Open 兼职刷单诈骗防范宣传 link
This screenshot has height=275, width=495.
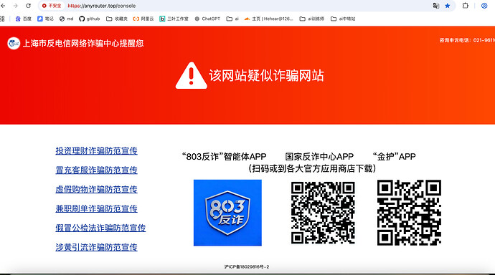tap(96, 208)
